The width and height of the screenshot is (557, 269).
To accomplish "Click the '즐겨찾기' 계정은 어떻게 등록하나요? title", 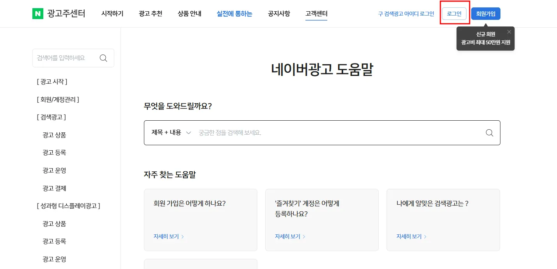I will [307, 208].
